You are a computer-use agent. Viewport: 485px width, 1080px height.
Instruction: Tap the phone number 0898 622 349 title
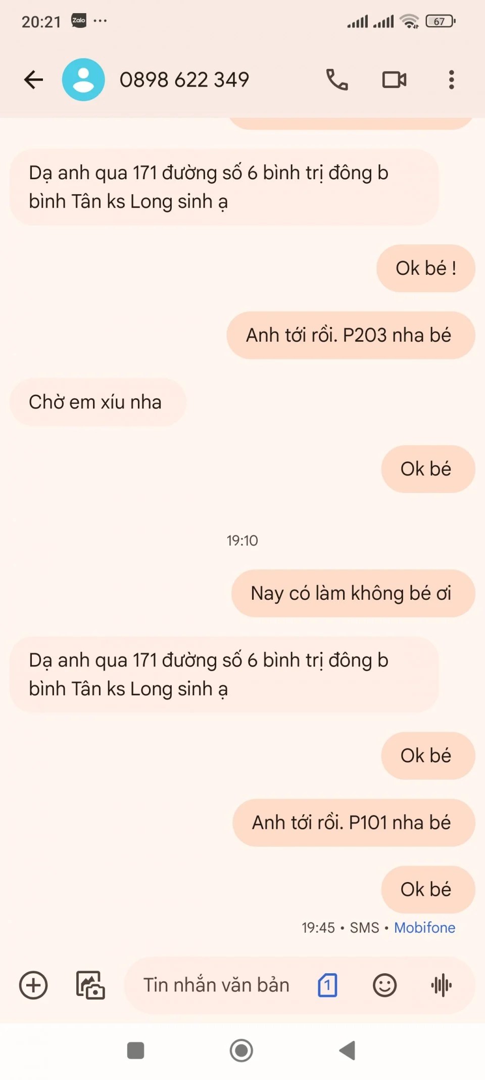[184, 79]
